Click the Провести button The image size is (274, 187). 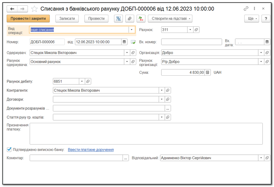pyautogui.click(x=96, y=18)
